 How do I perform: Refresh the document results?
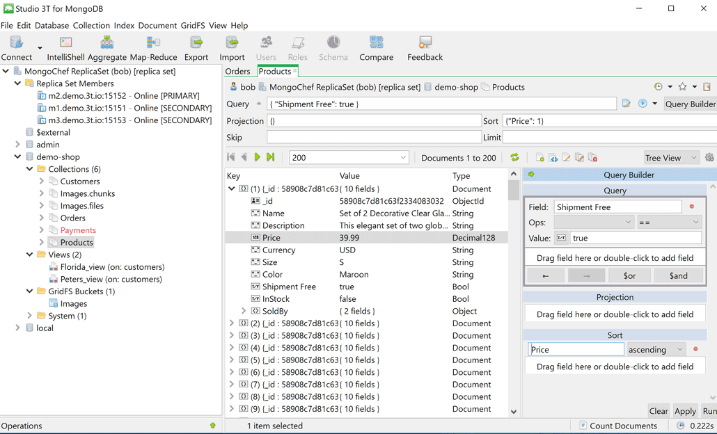(x=515, y=157)
